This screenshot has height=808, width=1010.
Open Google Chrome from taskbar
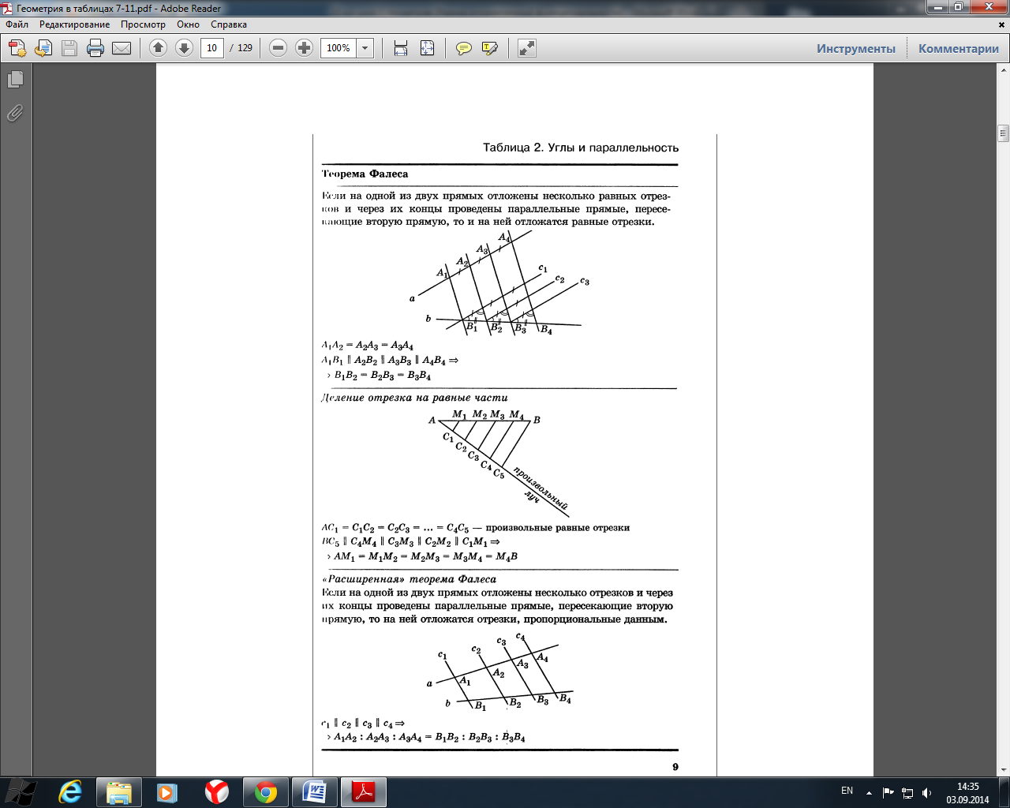(266, 792)
